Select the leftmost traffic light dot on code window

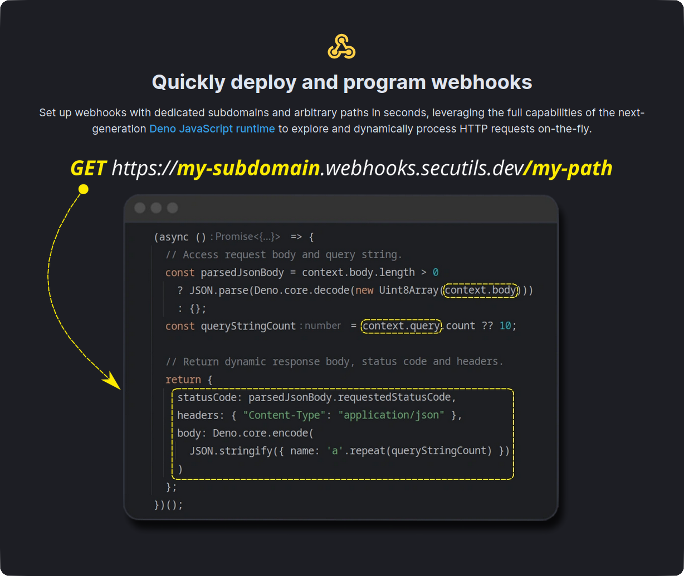coord(140,208)
